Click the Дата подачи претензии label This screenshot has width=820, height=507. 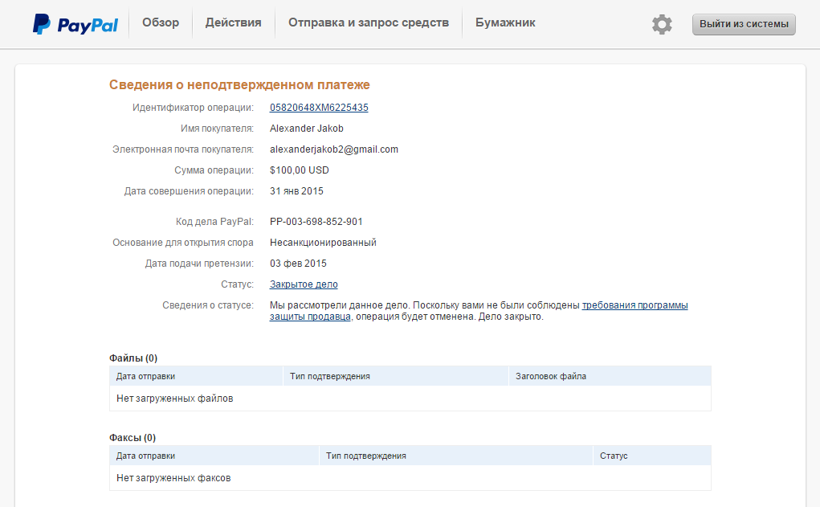coord(199,264)
